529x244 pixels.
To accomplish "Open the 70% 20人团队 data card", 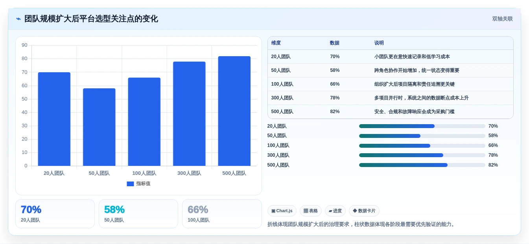I will point(55,214).
